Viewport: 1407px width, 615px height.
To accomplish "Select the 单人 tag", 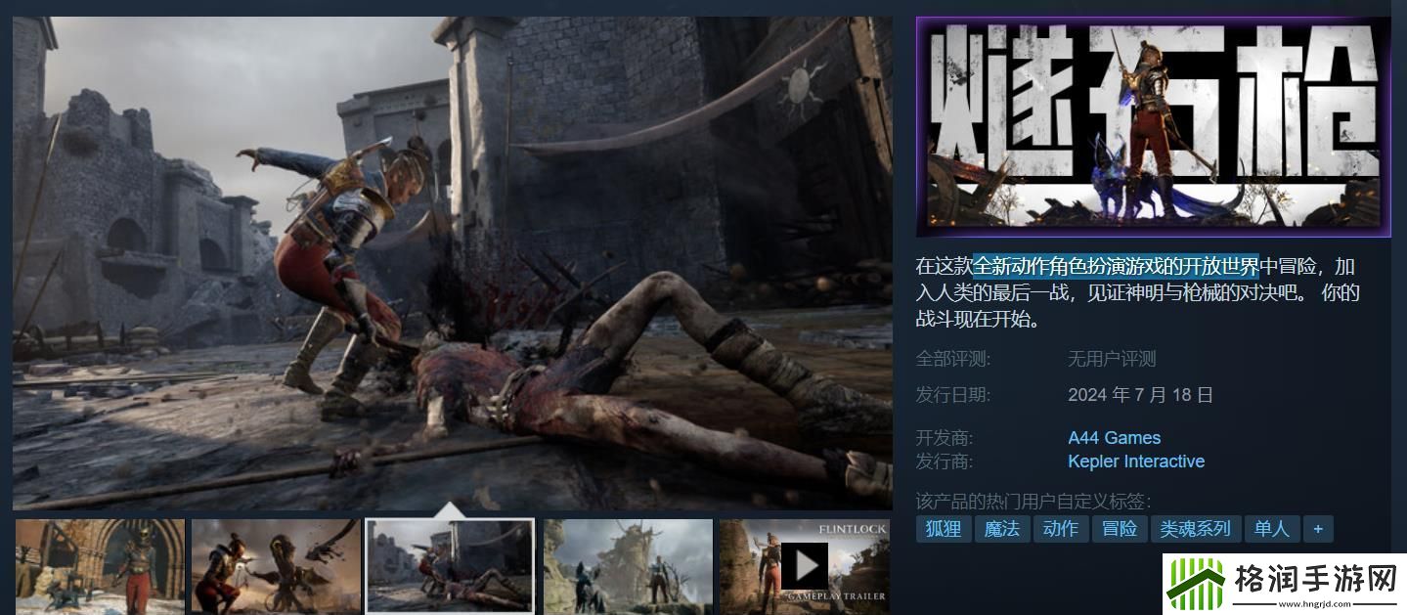I will tap(1271, 529).
